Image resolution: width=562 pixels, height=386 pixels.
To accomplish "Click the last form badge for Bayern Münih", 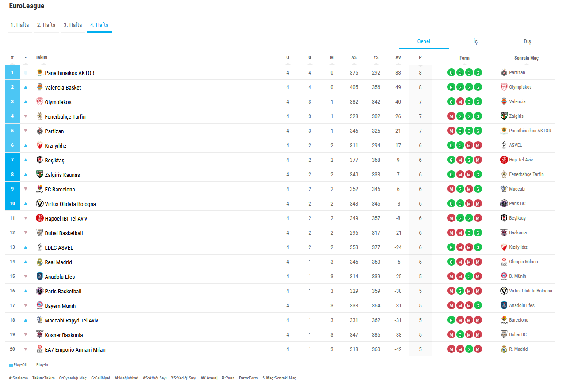I will point(478,306).
